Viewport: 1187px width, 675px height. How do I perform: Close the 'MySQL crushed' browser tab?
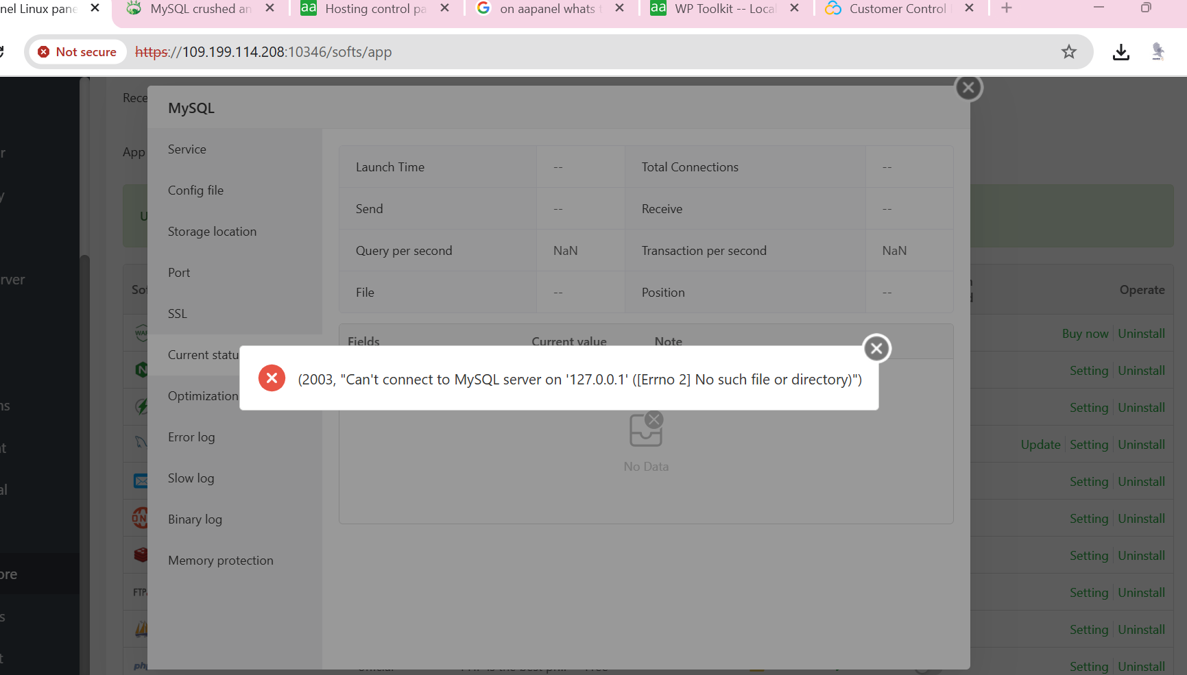click(269, 8)
